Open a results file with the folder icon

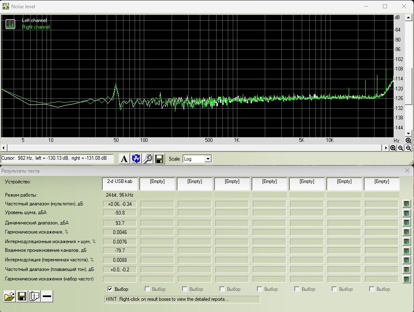click(10, 296)
